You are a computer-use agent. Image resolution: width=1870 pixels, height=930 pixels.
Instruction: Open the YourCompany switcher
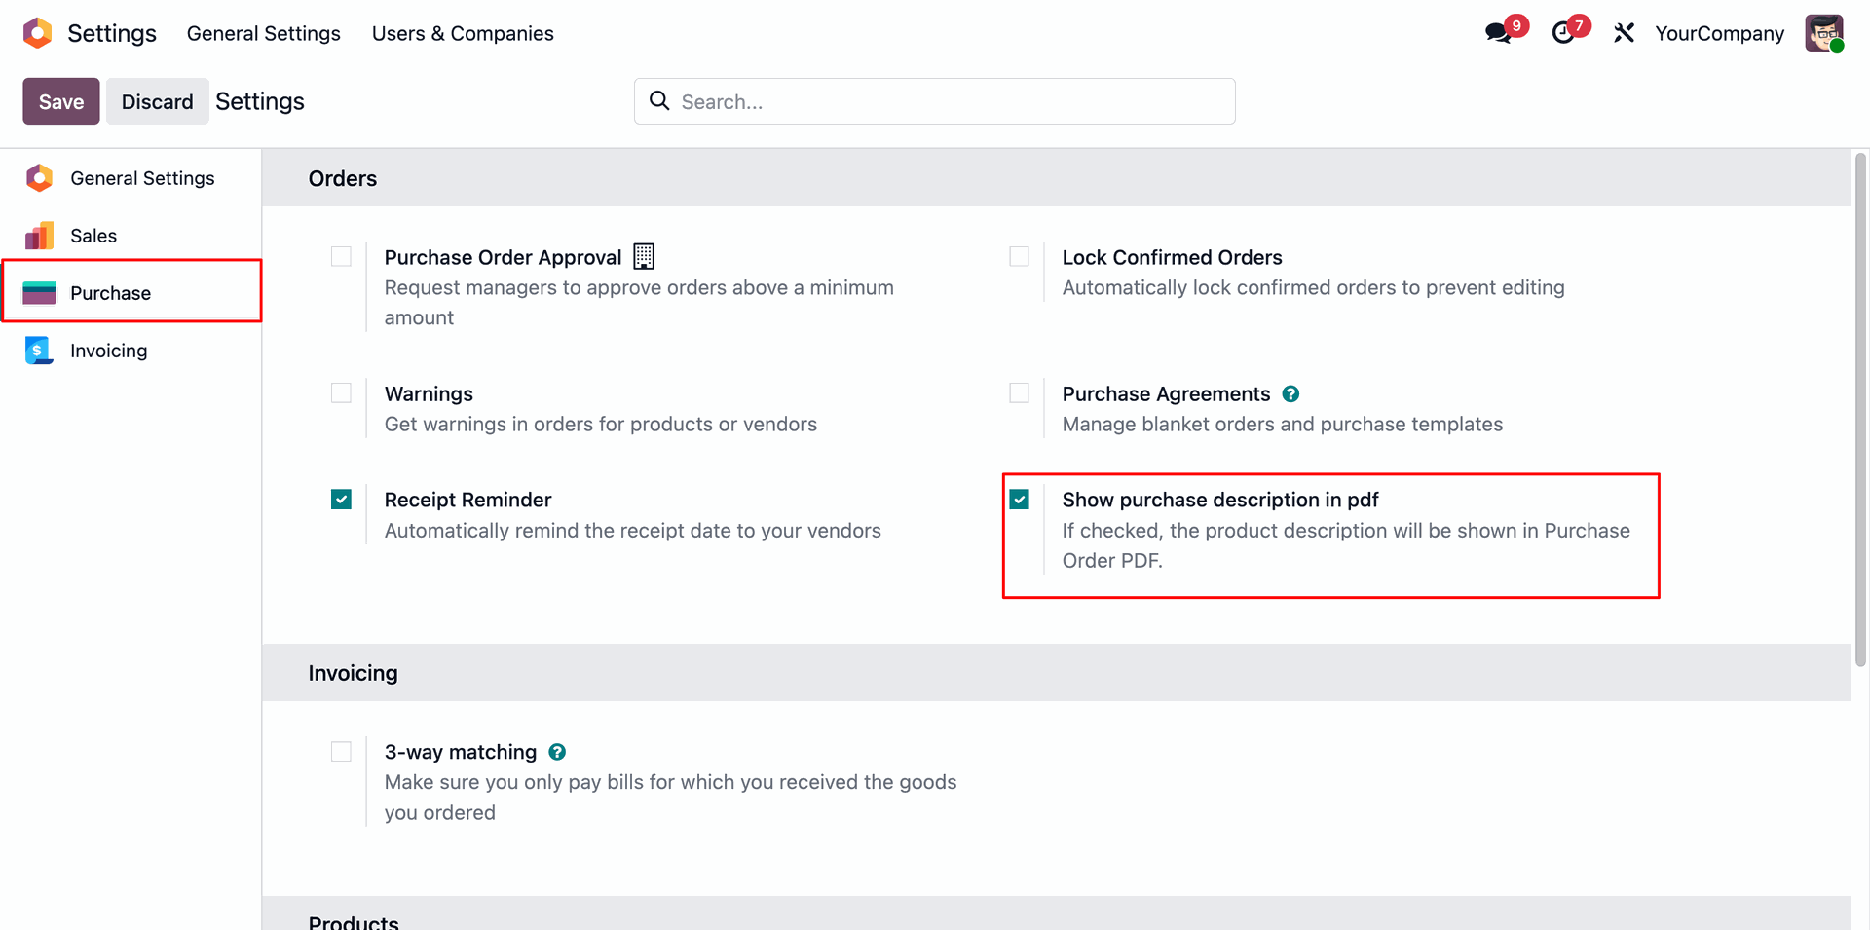pos(1719,33)
